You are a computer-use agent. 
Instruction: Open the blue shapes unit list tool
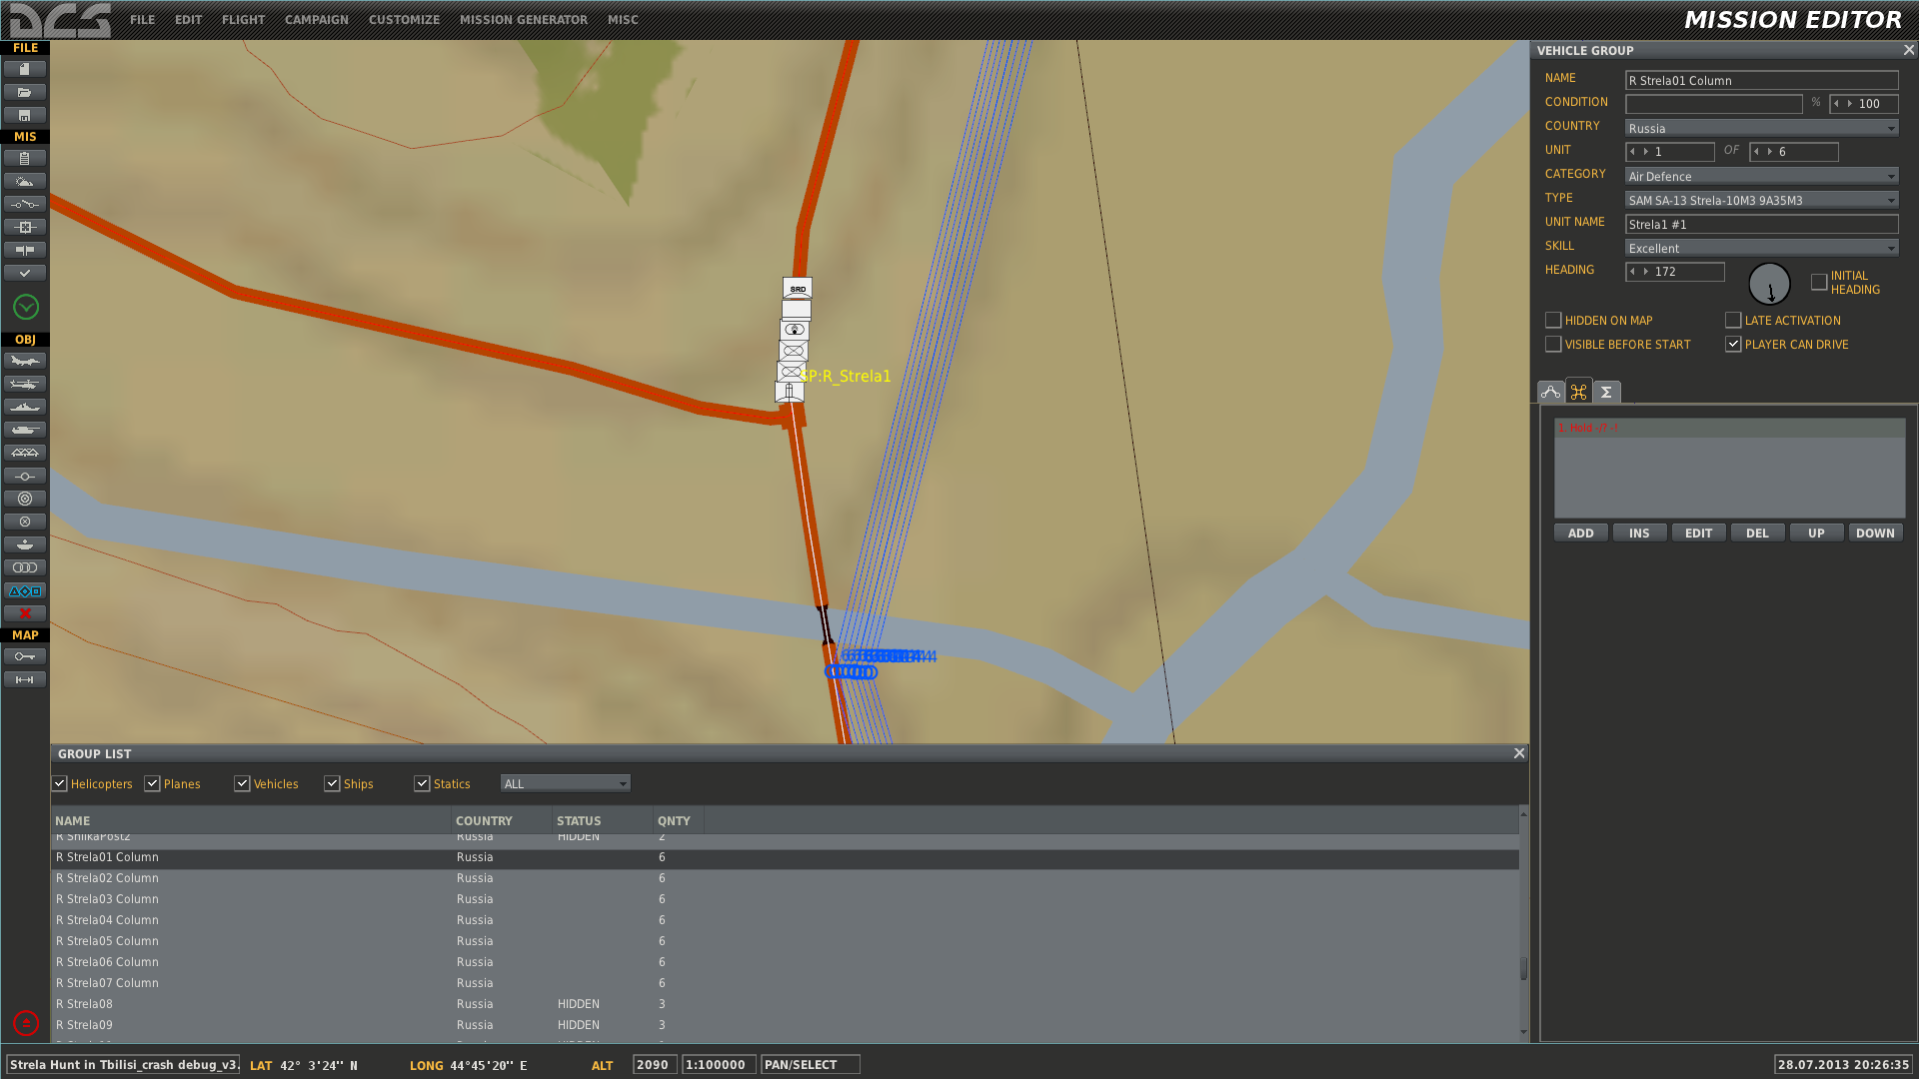tap(25, 590)
